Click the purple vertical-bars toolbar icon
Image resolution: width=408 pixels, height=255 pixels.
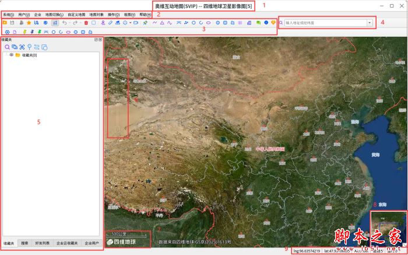tap(240, 23)
